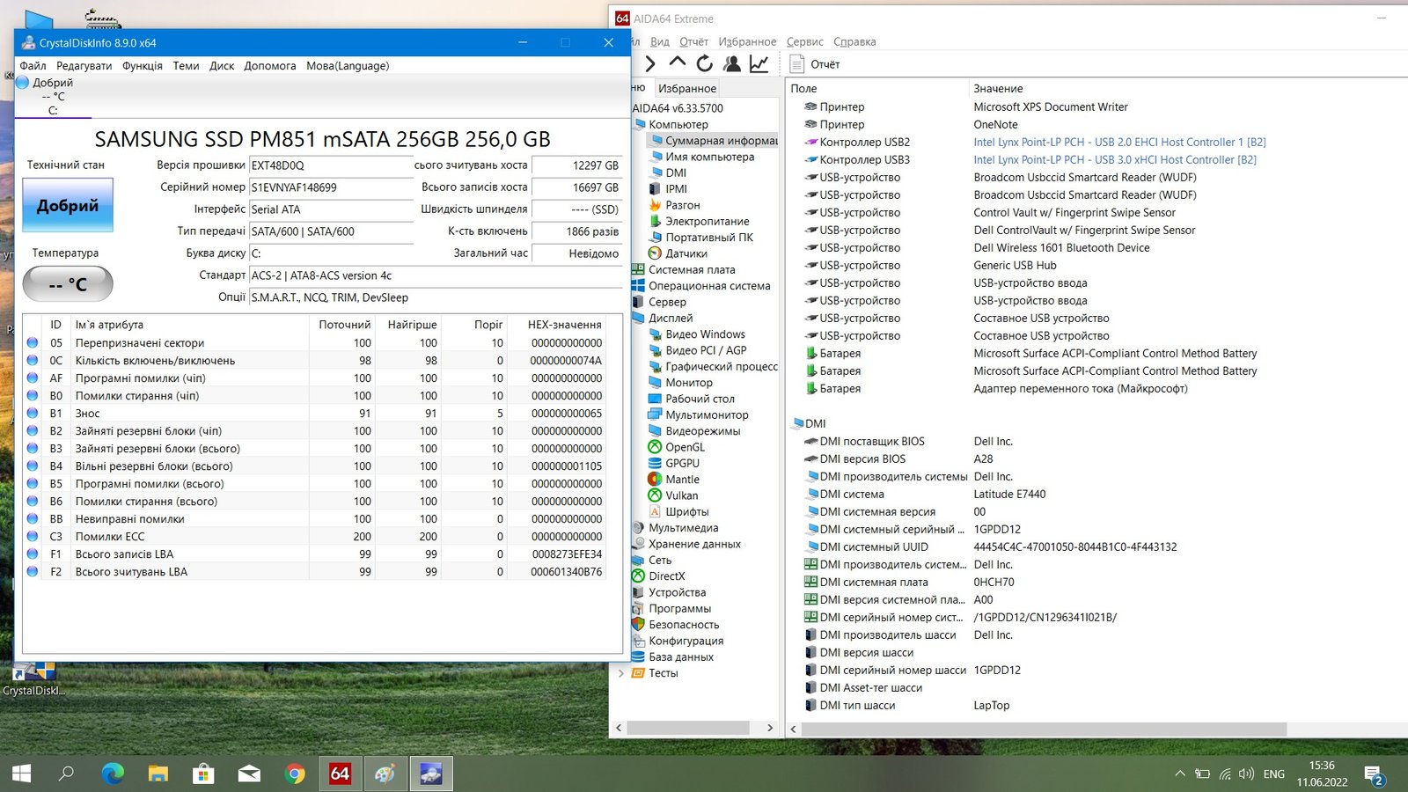The width and height of the screenshot is (1408, 792).
Task: Open Отчёт menu in AIDA64 menu bar
Action: [x=693, y=41]
